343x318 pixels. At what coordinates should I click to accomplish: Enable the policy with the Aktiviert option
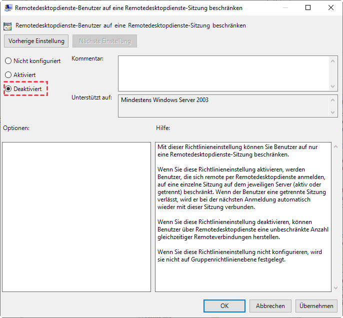point(8,74)
